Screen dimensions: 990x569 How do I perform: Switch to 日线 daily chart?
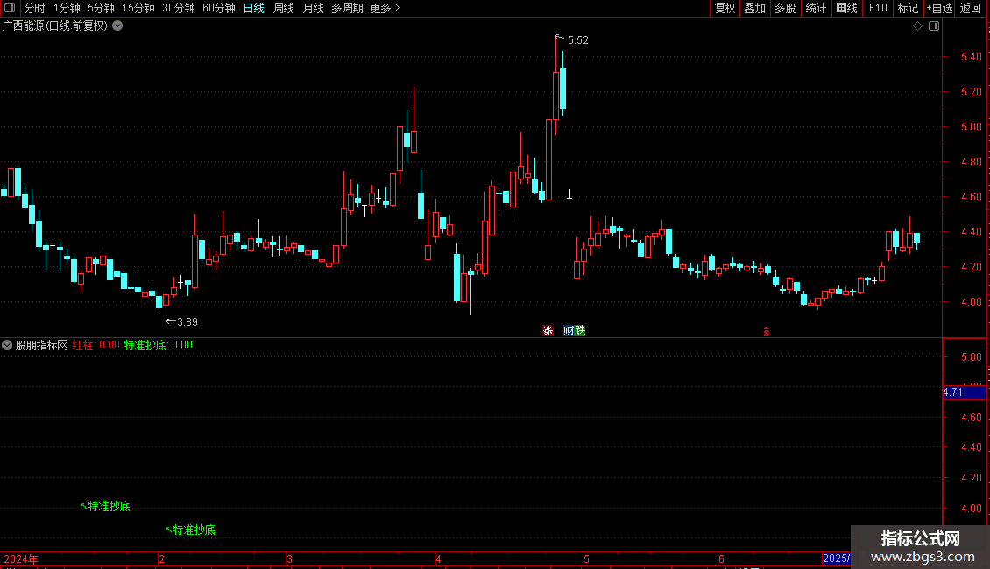pos(254,8)
